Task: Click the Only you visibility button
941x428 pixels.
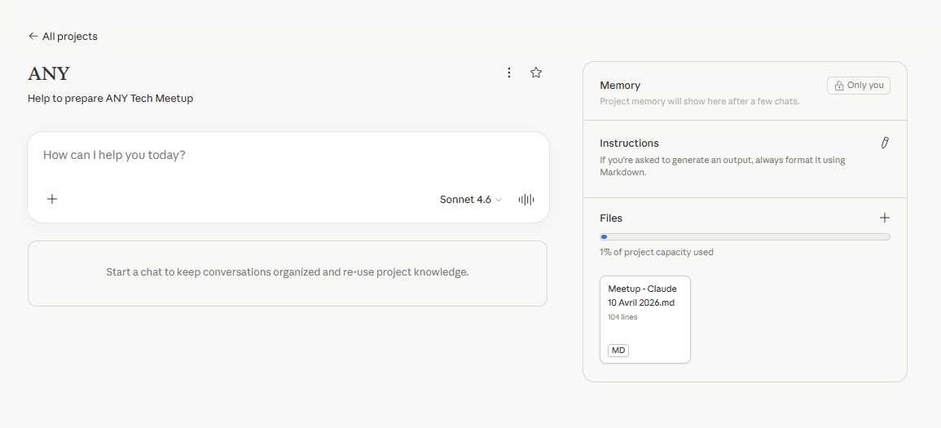Action: click(x=859, y=86)
